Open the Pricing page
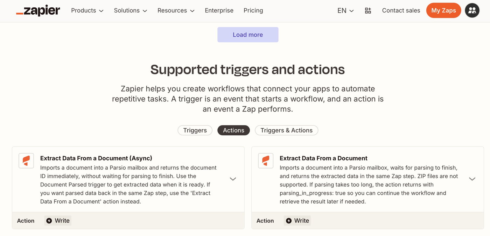 click(x=253, y=10)
